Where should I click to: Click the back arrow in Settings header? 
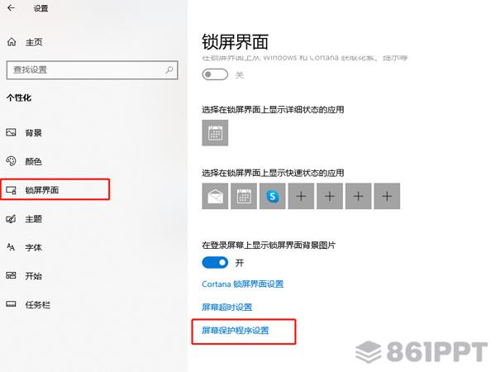(x=11, y=8)
